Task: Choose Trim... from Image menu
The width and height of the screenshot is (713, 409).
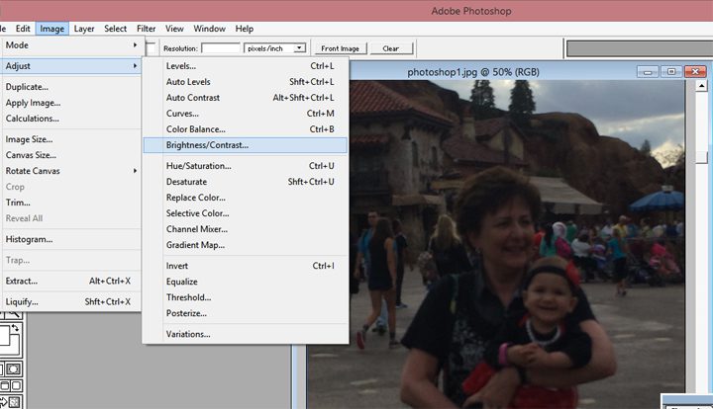Action: pyautogui.click(x=70, y=203)
